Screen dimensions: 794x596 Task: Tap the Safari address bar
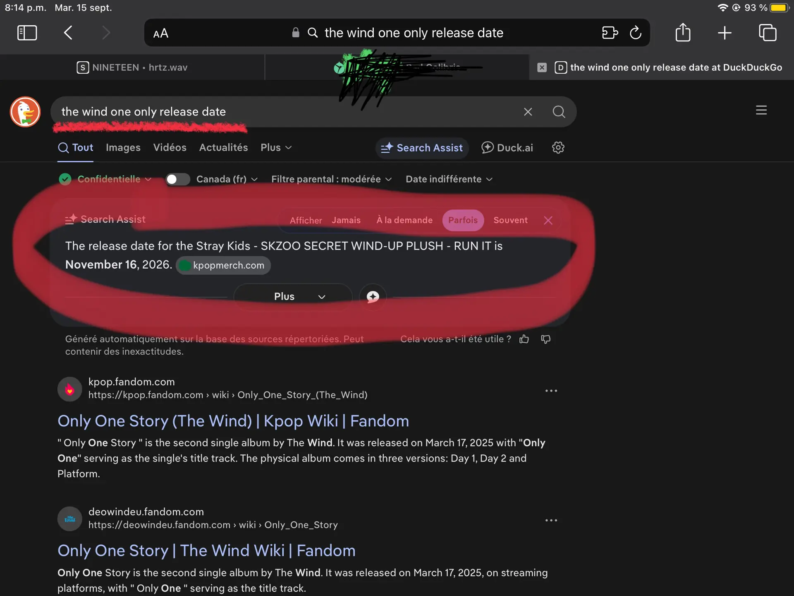(x=397, y=33)
